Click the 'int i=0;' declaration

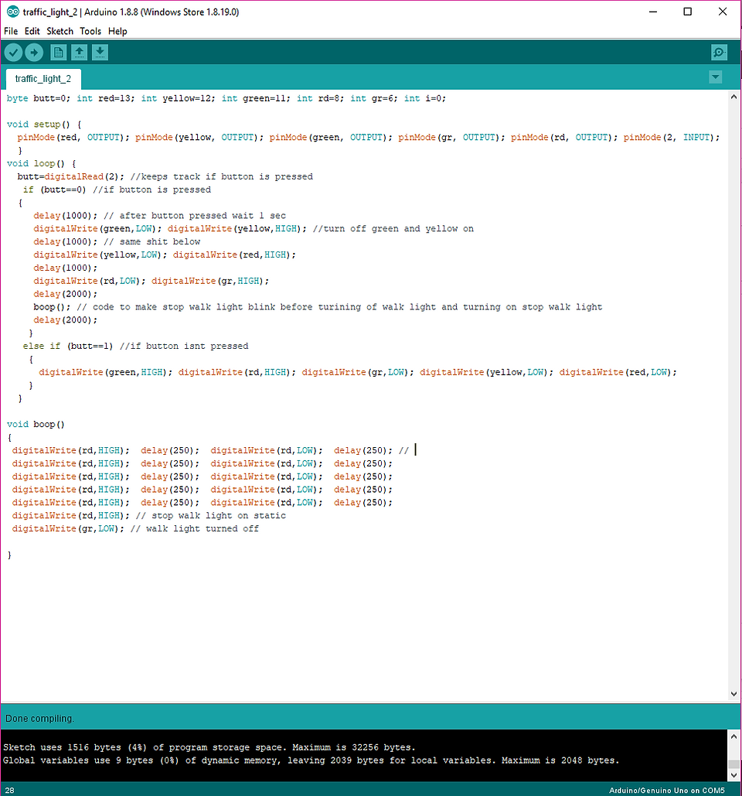(x=425, y=98)
